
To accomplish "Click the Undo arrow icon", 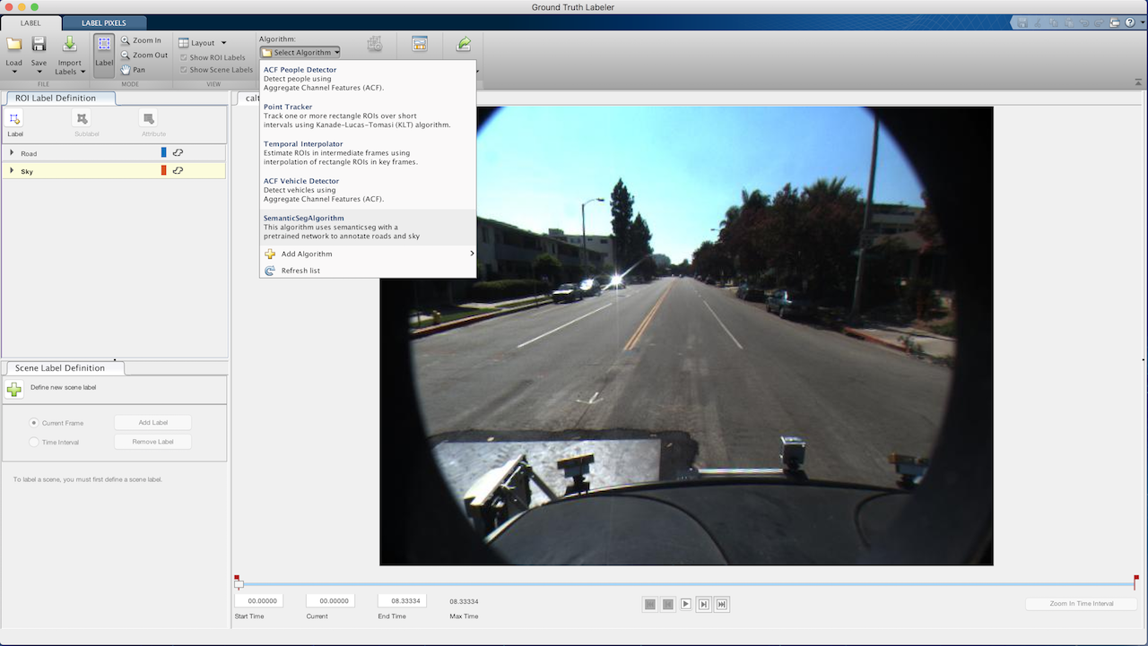I will tap(1083, 22).
